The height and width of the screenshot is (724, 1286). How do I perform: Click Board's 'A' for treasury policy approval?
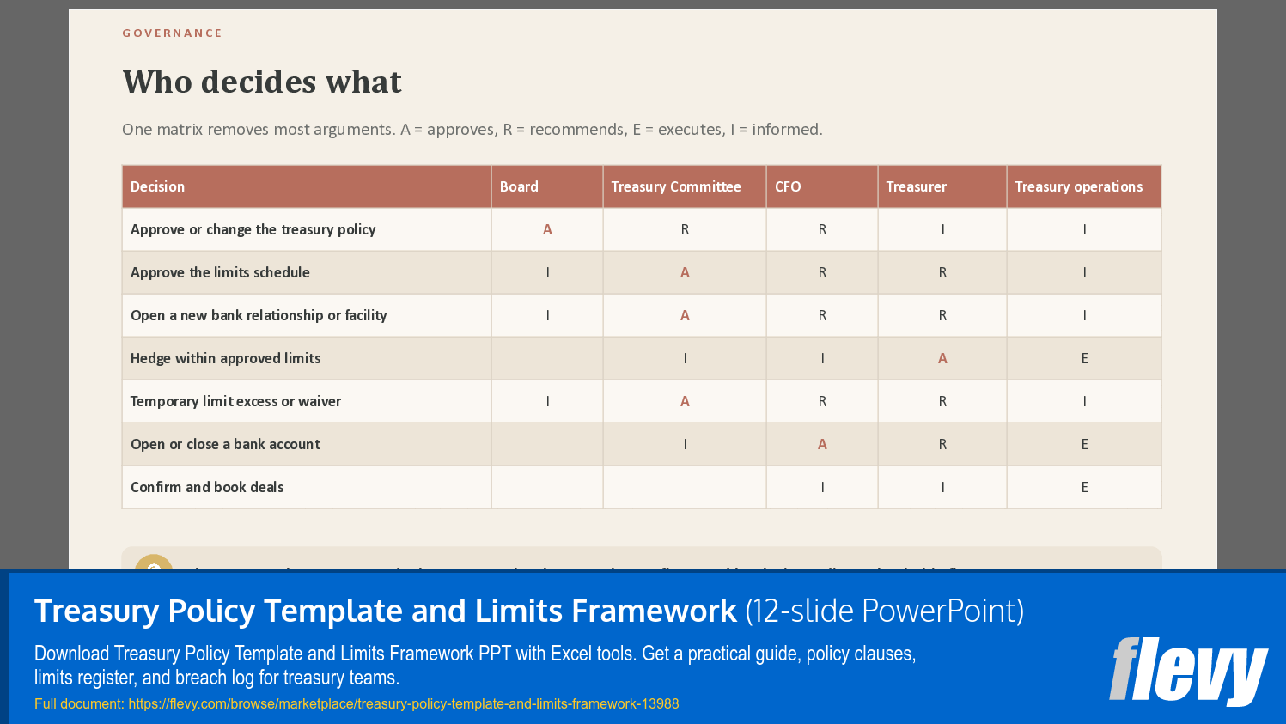tap(547, 229)
